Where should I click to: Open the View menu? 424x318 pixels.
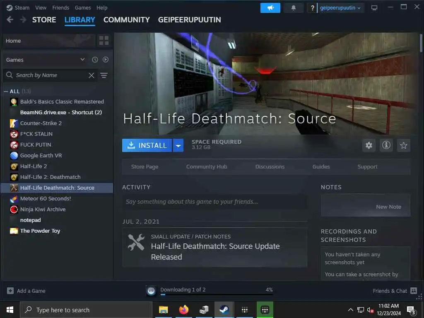coord(41,8)
